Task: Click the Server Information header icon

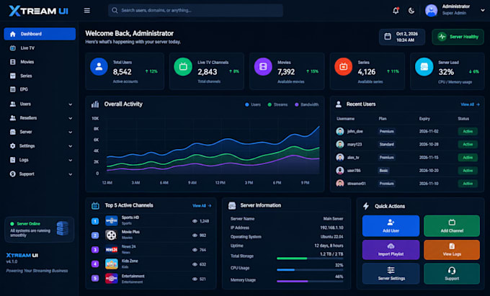Action: pos(232,205)
